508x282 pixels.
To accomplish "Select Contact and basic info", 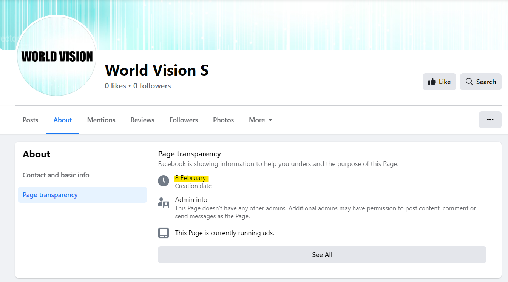I will coord(56,175).
